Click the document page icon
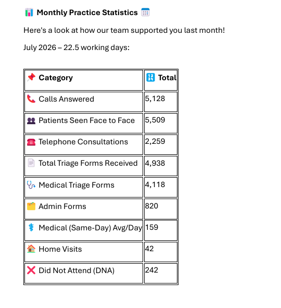Screen dimensions: 281x308 point(31,163)
